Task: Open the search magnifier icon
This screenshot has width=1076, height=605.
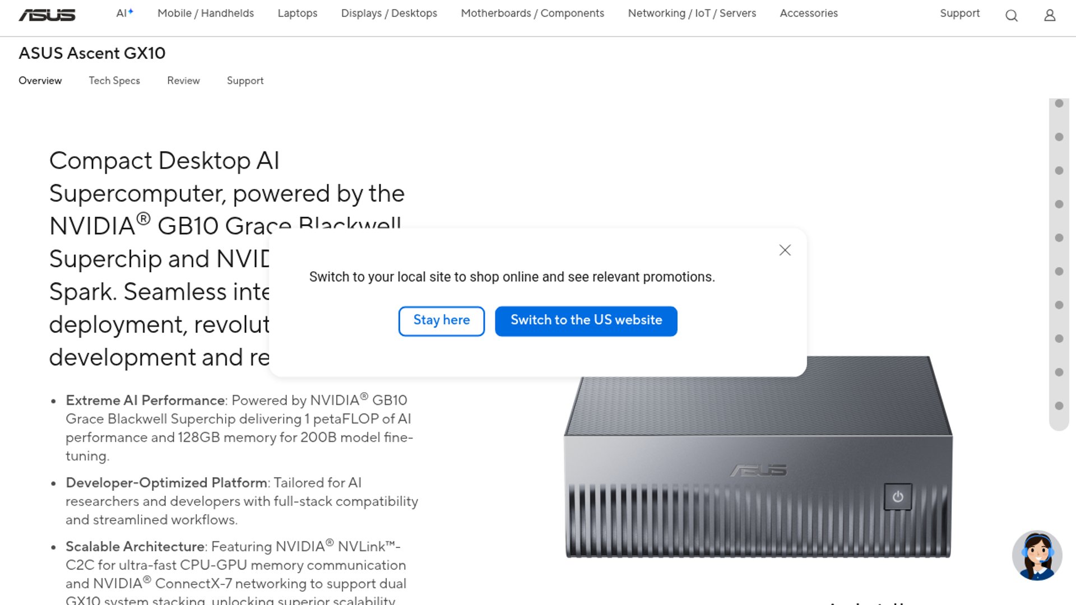Action: coord(1012,16)
